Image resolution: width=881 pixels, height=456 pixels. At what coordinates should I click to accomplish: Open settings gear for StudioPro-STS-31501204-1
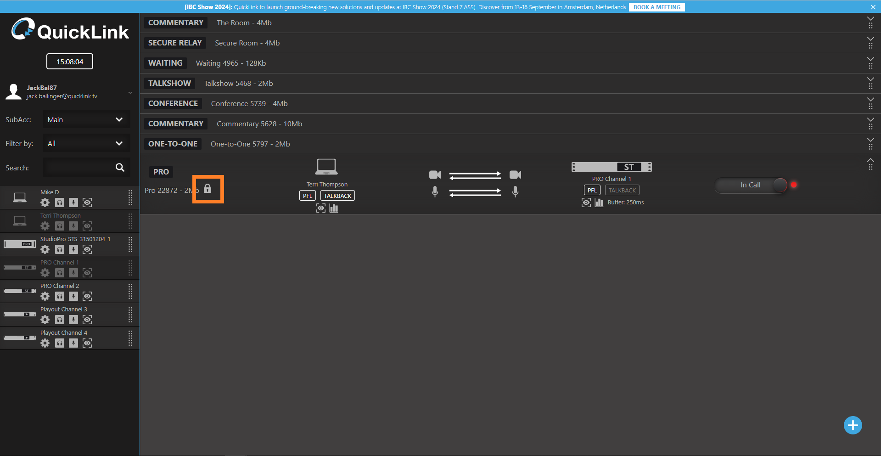tap(45, 249)
